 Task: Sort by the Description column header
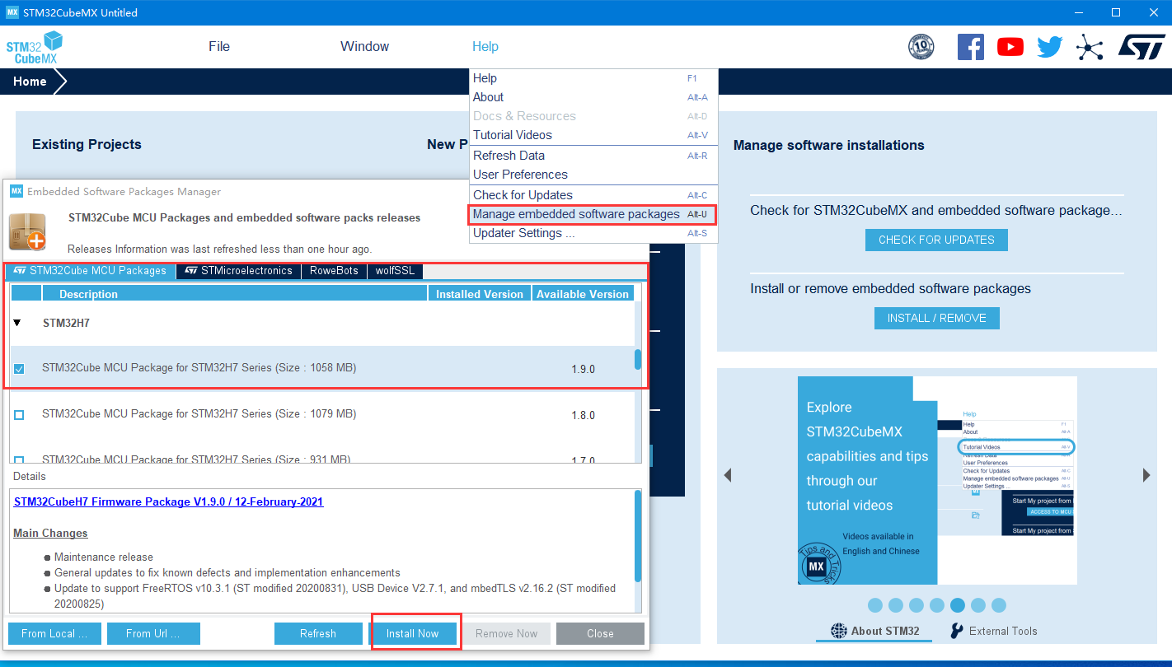point(234,294)
